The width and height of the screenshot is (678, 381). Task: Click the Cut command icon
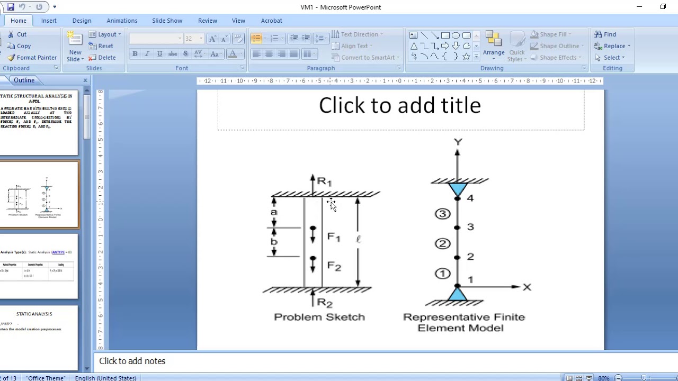point(11,34)
